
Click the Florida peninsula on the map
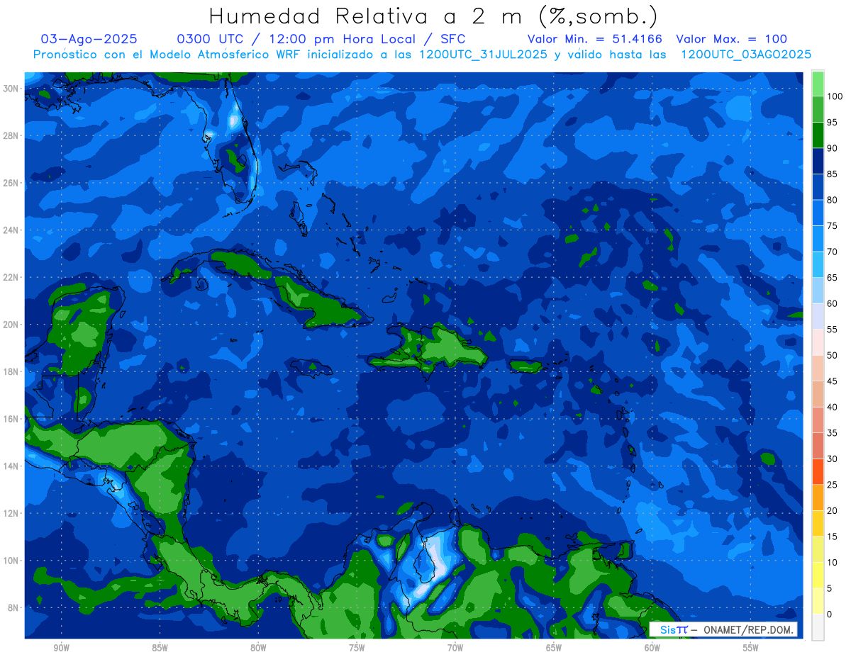coord(233,145)
